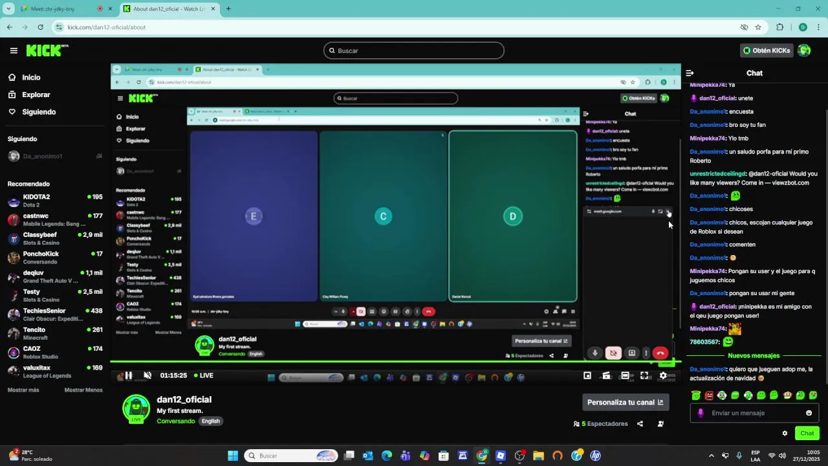Open recommended channel TechiesSenior

coord(55,315)
